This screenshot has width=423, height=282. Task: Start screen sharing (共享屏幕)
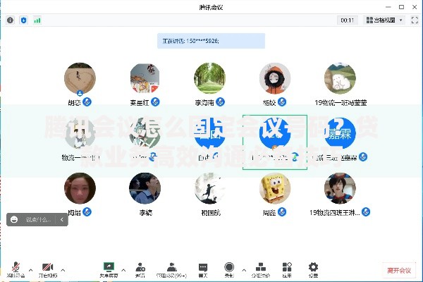(x=109, y=270)
